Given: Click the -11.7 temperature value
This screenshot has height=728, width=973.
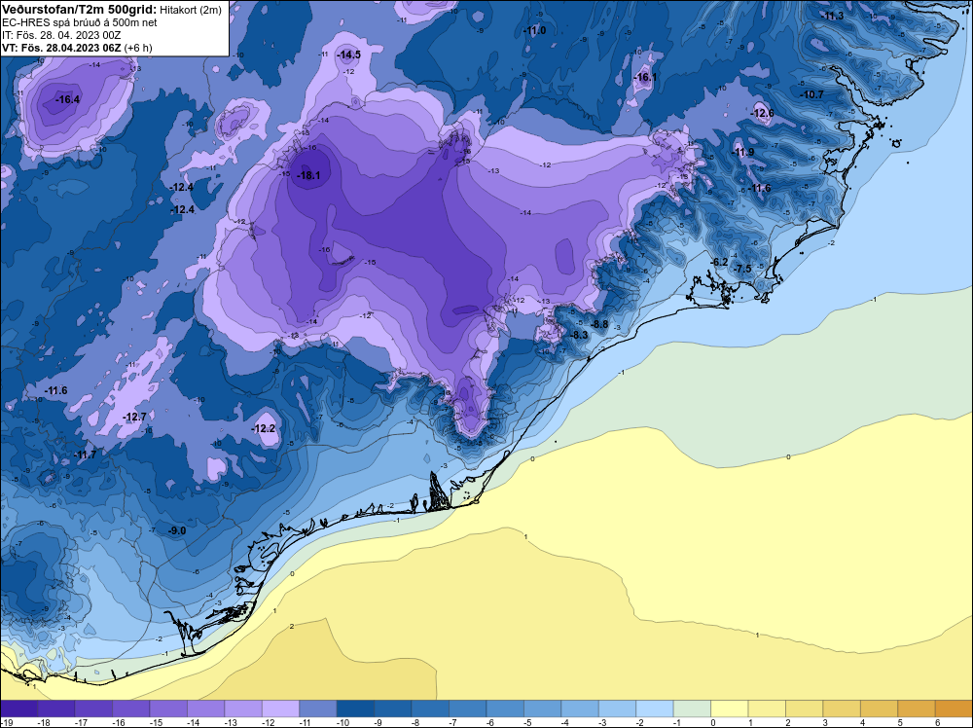Looking at the screenshot, I should pyautogui.click(x=86, y=455).
